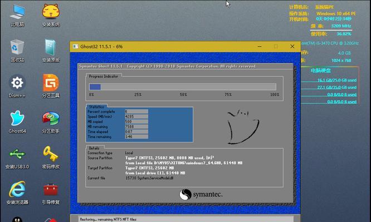The height and width of the screenshot is (222, 371).
Task: Click the '4.0 GB' memory readout
Action: (x=344, y=53)
